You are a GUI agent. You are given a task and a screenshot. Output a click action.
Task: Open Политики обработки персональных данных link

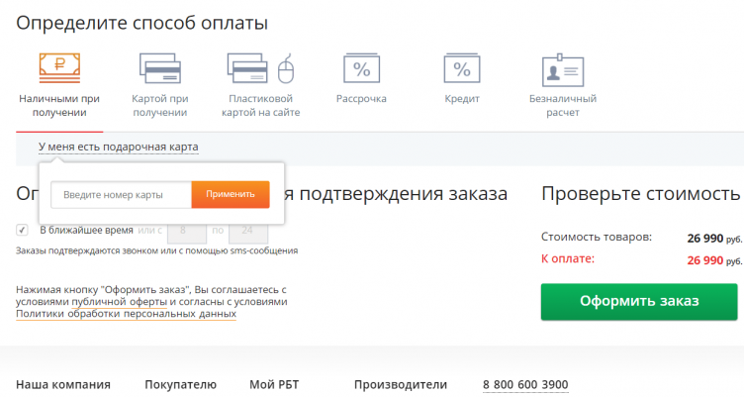(127, 314)
